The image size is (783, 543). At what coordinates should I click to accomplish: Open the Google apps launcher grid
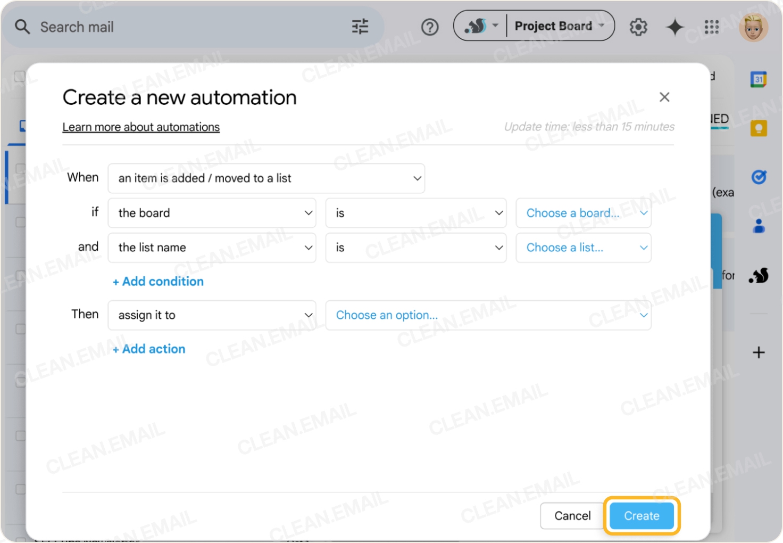click(x=712, y=27)
